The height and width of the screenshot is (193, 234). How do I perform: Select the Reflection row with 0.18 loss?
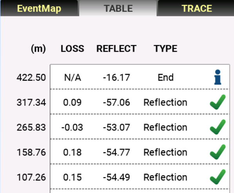click(x=140, y=152)
